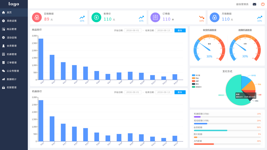Viewport: 267px width, 150px height.
Task: Click the orange power logout icon
Action: click(x=263, y=4)
